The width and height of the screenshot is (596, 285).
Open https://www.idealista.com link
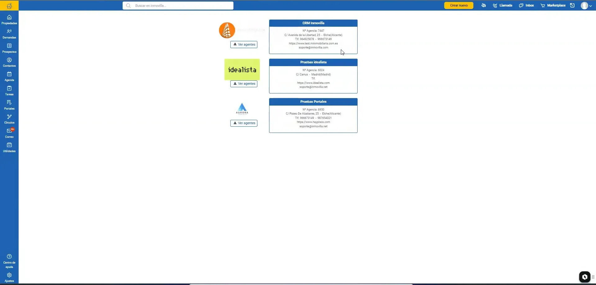[313, 83]
